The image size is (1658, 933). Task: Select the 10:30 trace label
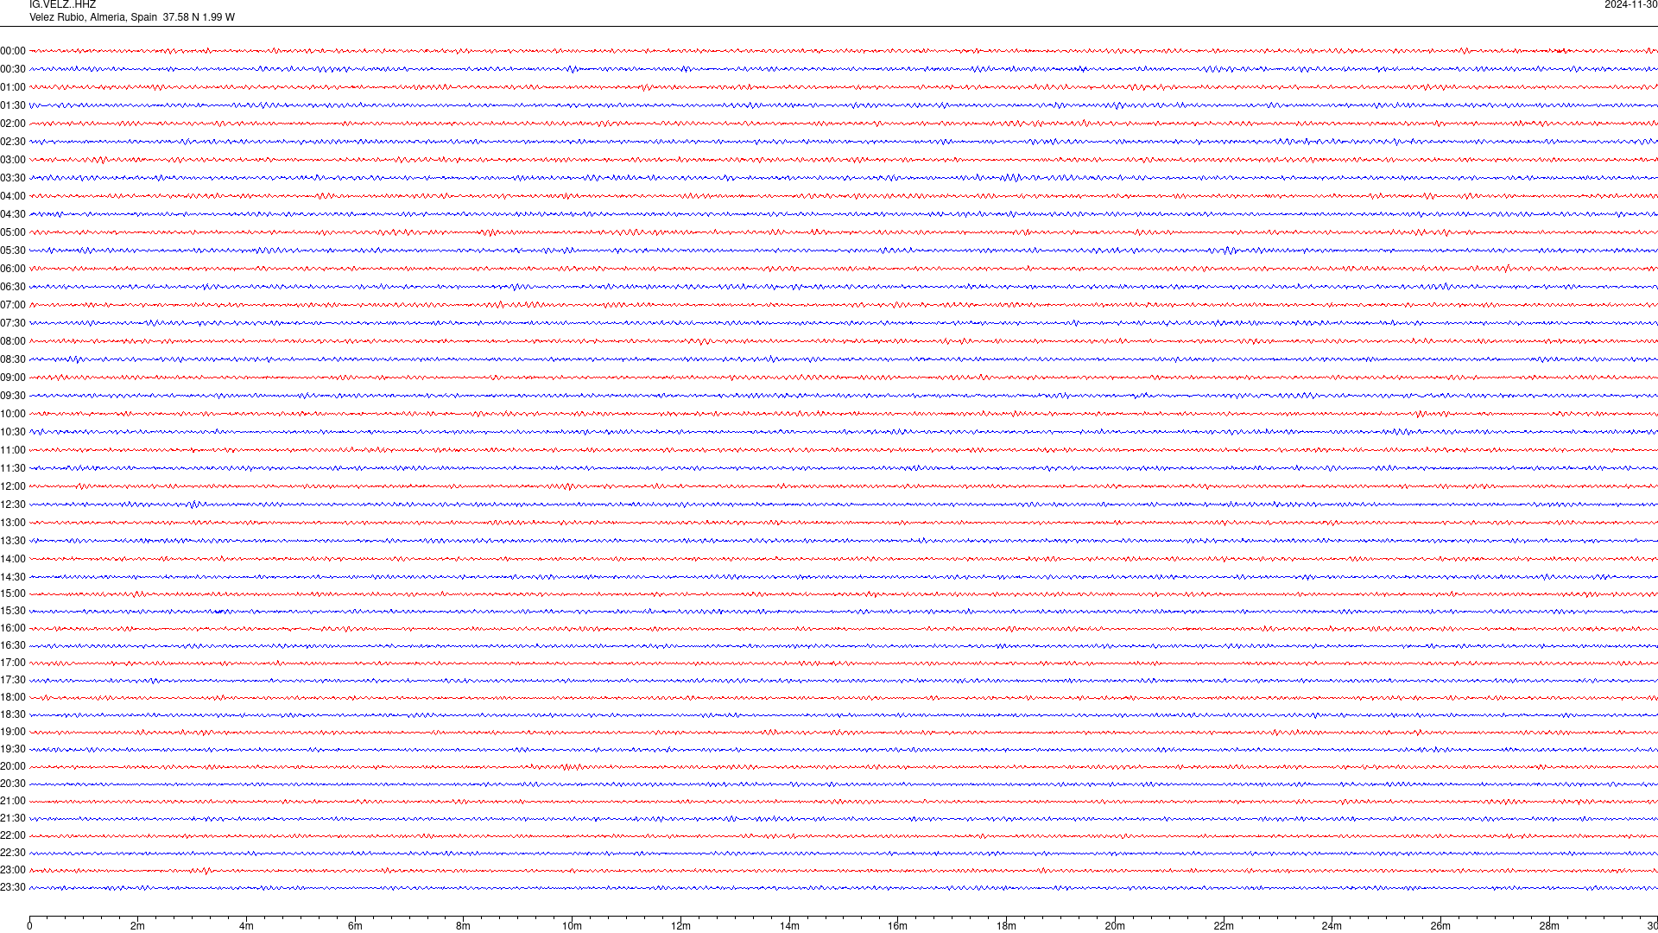click(13, 432)
